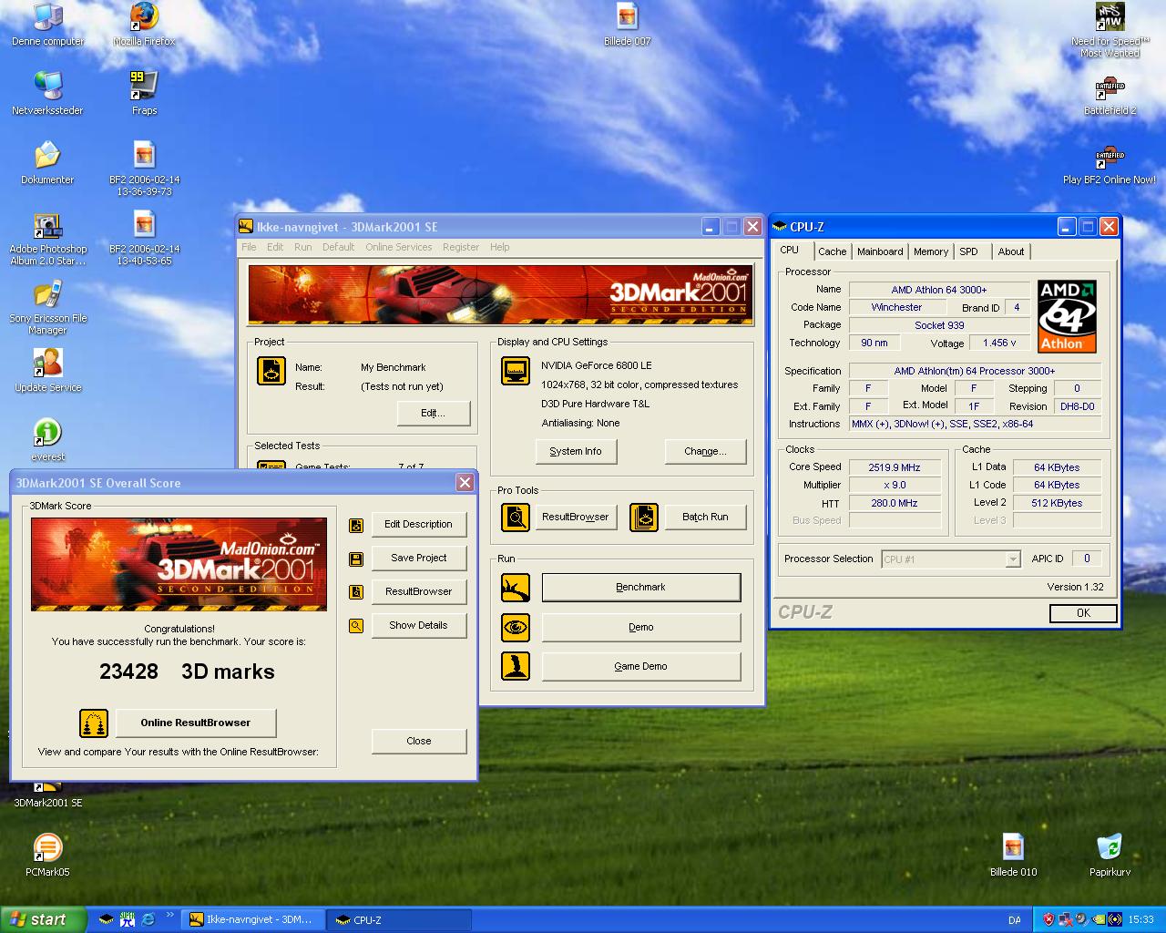1166x933 pixels.
Task: Launch Mozilla Firefox from desktop
Action: tap(144, 26)
